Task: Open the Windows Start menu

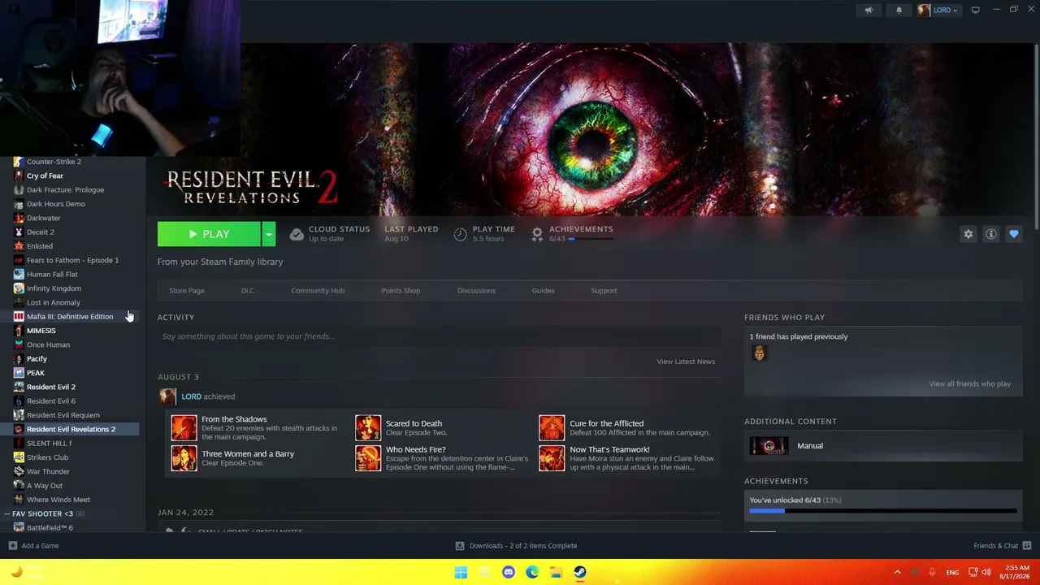Action: pyautogui.click(x=461, y=572)
